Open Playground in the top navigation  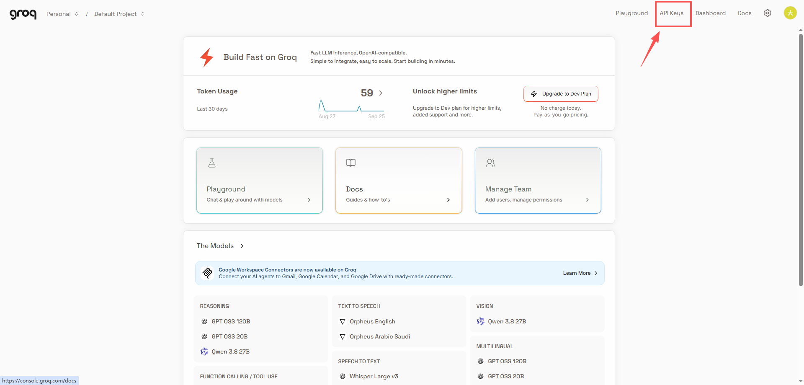tap(631, 13)
